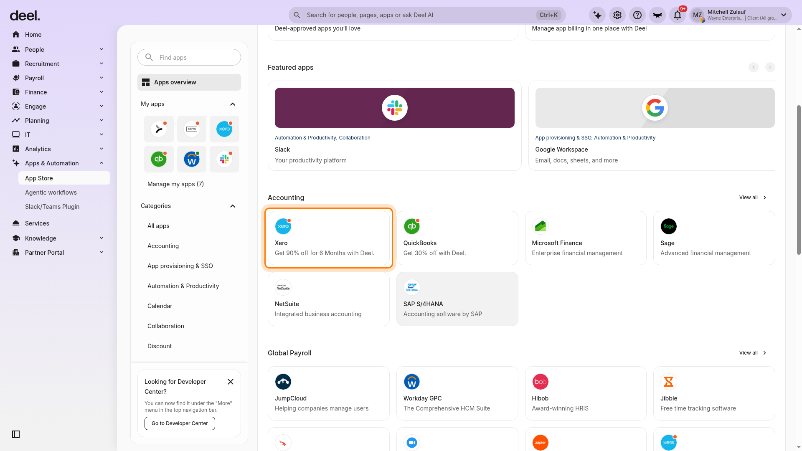
Task: Select Automation & Productivity category
Action: 183,286
